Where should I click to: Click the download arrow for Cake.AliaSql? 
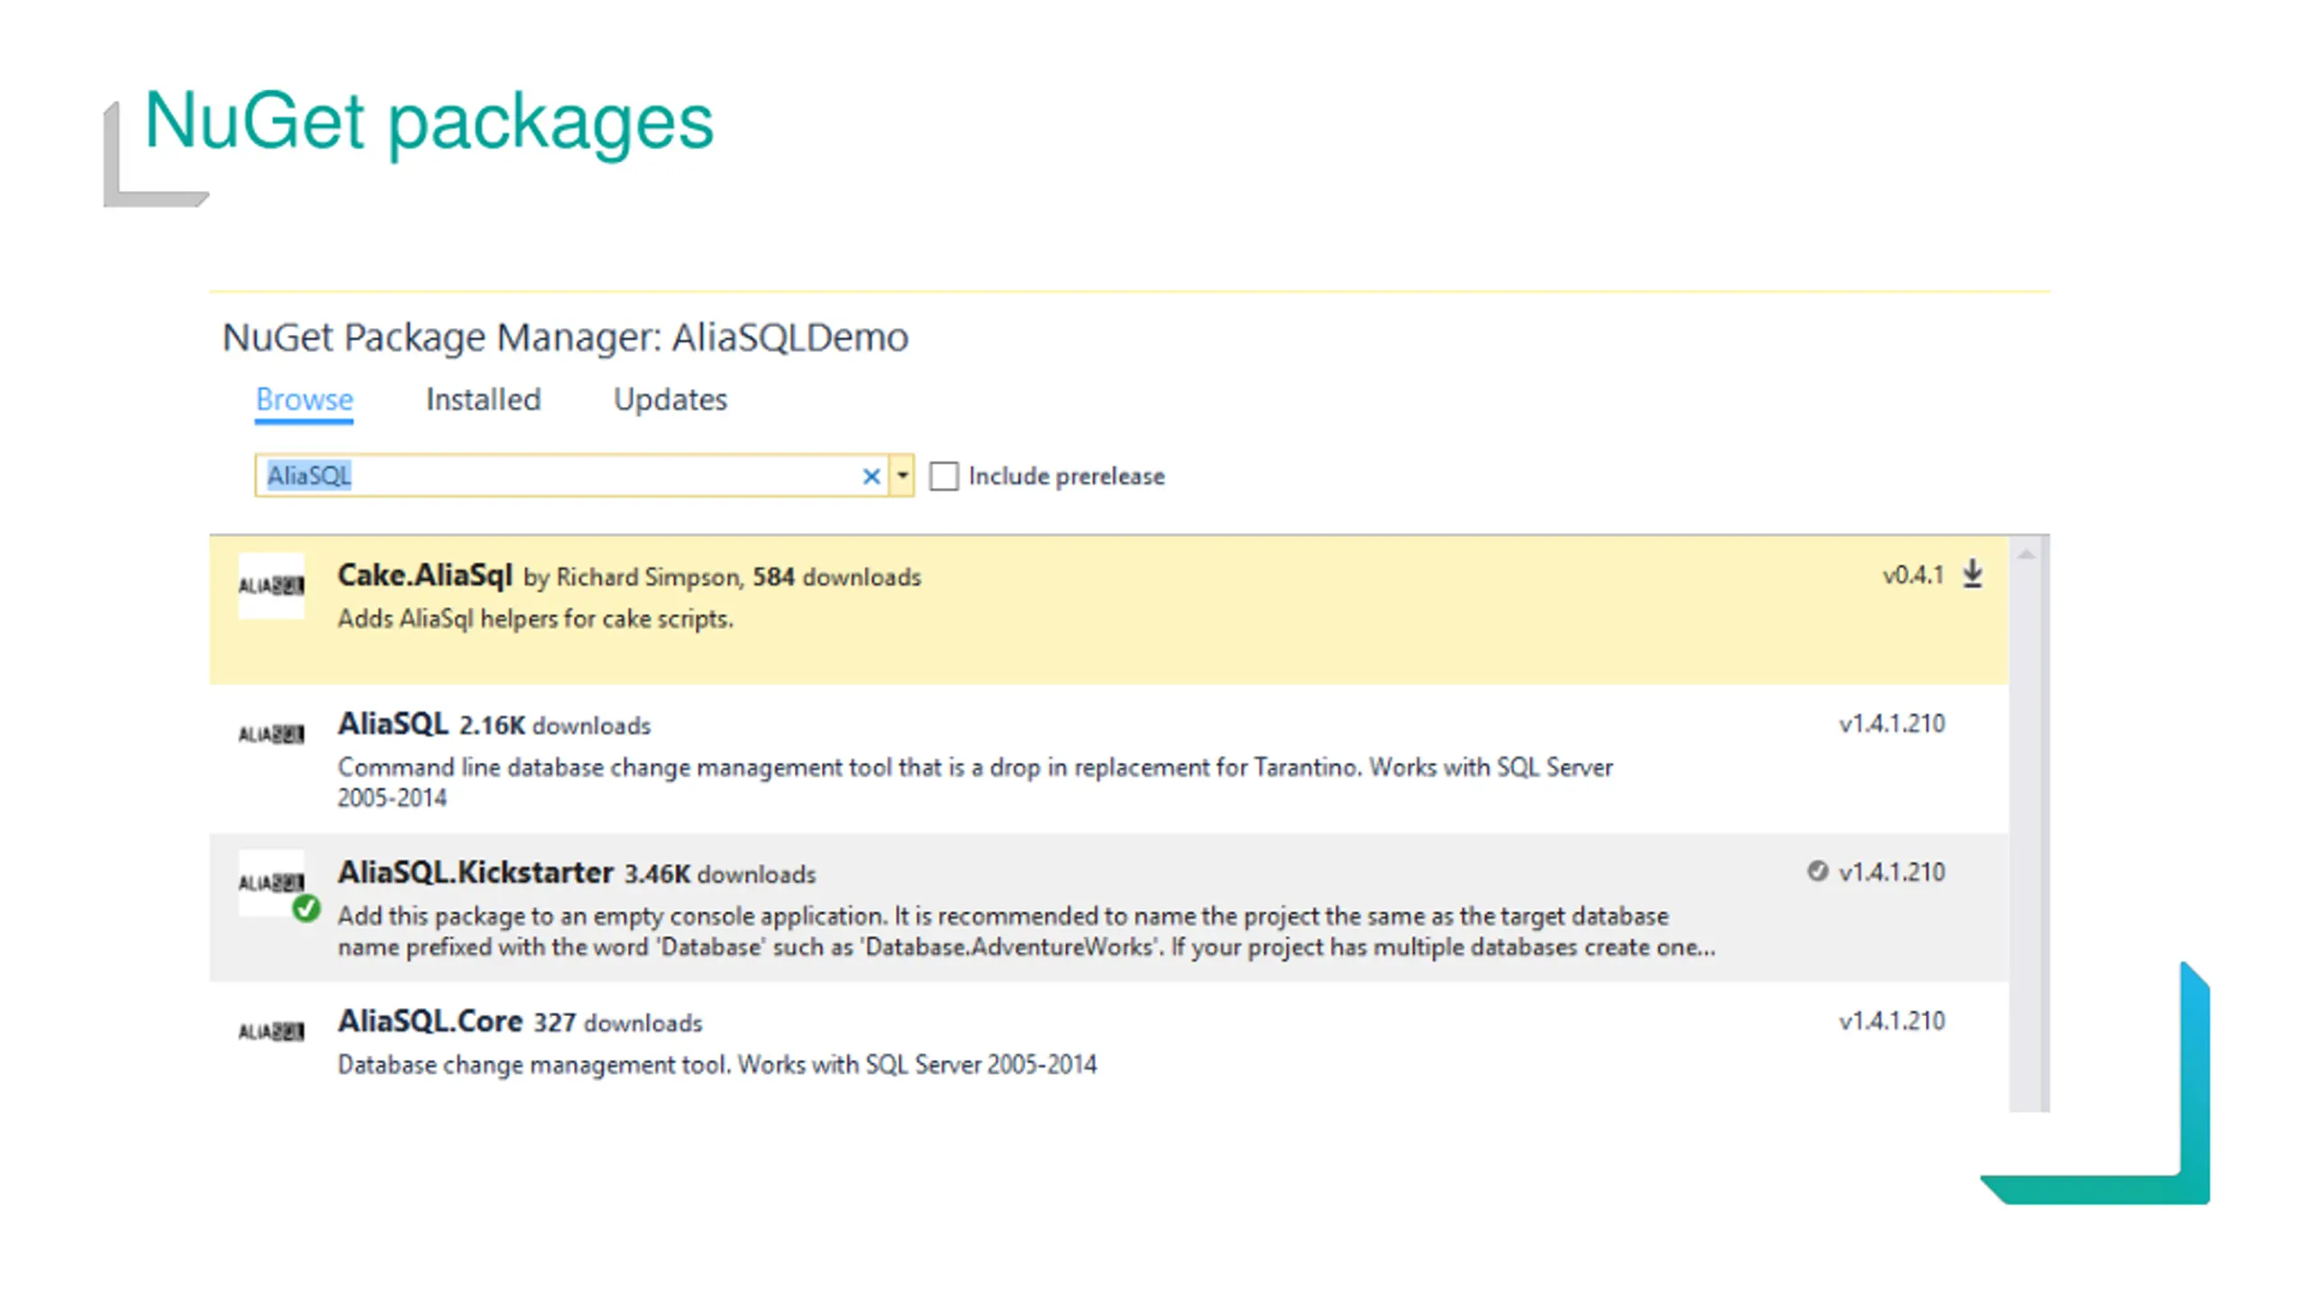point(1972,574)
